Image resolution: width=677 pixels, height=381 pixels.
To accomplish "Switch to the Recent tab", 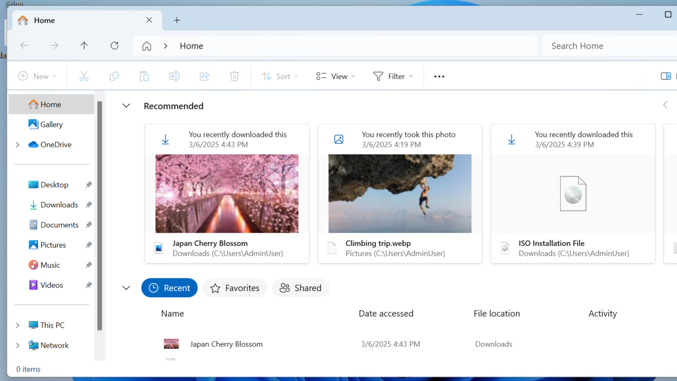I will click(x=169, y=288).
